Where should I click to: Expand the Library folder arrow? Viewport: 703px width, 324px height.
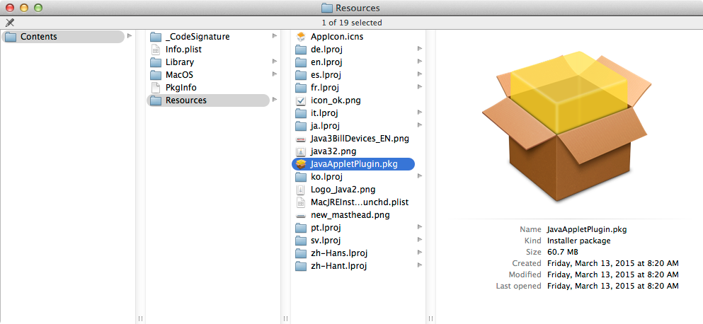tap(275, 62)
